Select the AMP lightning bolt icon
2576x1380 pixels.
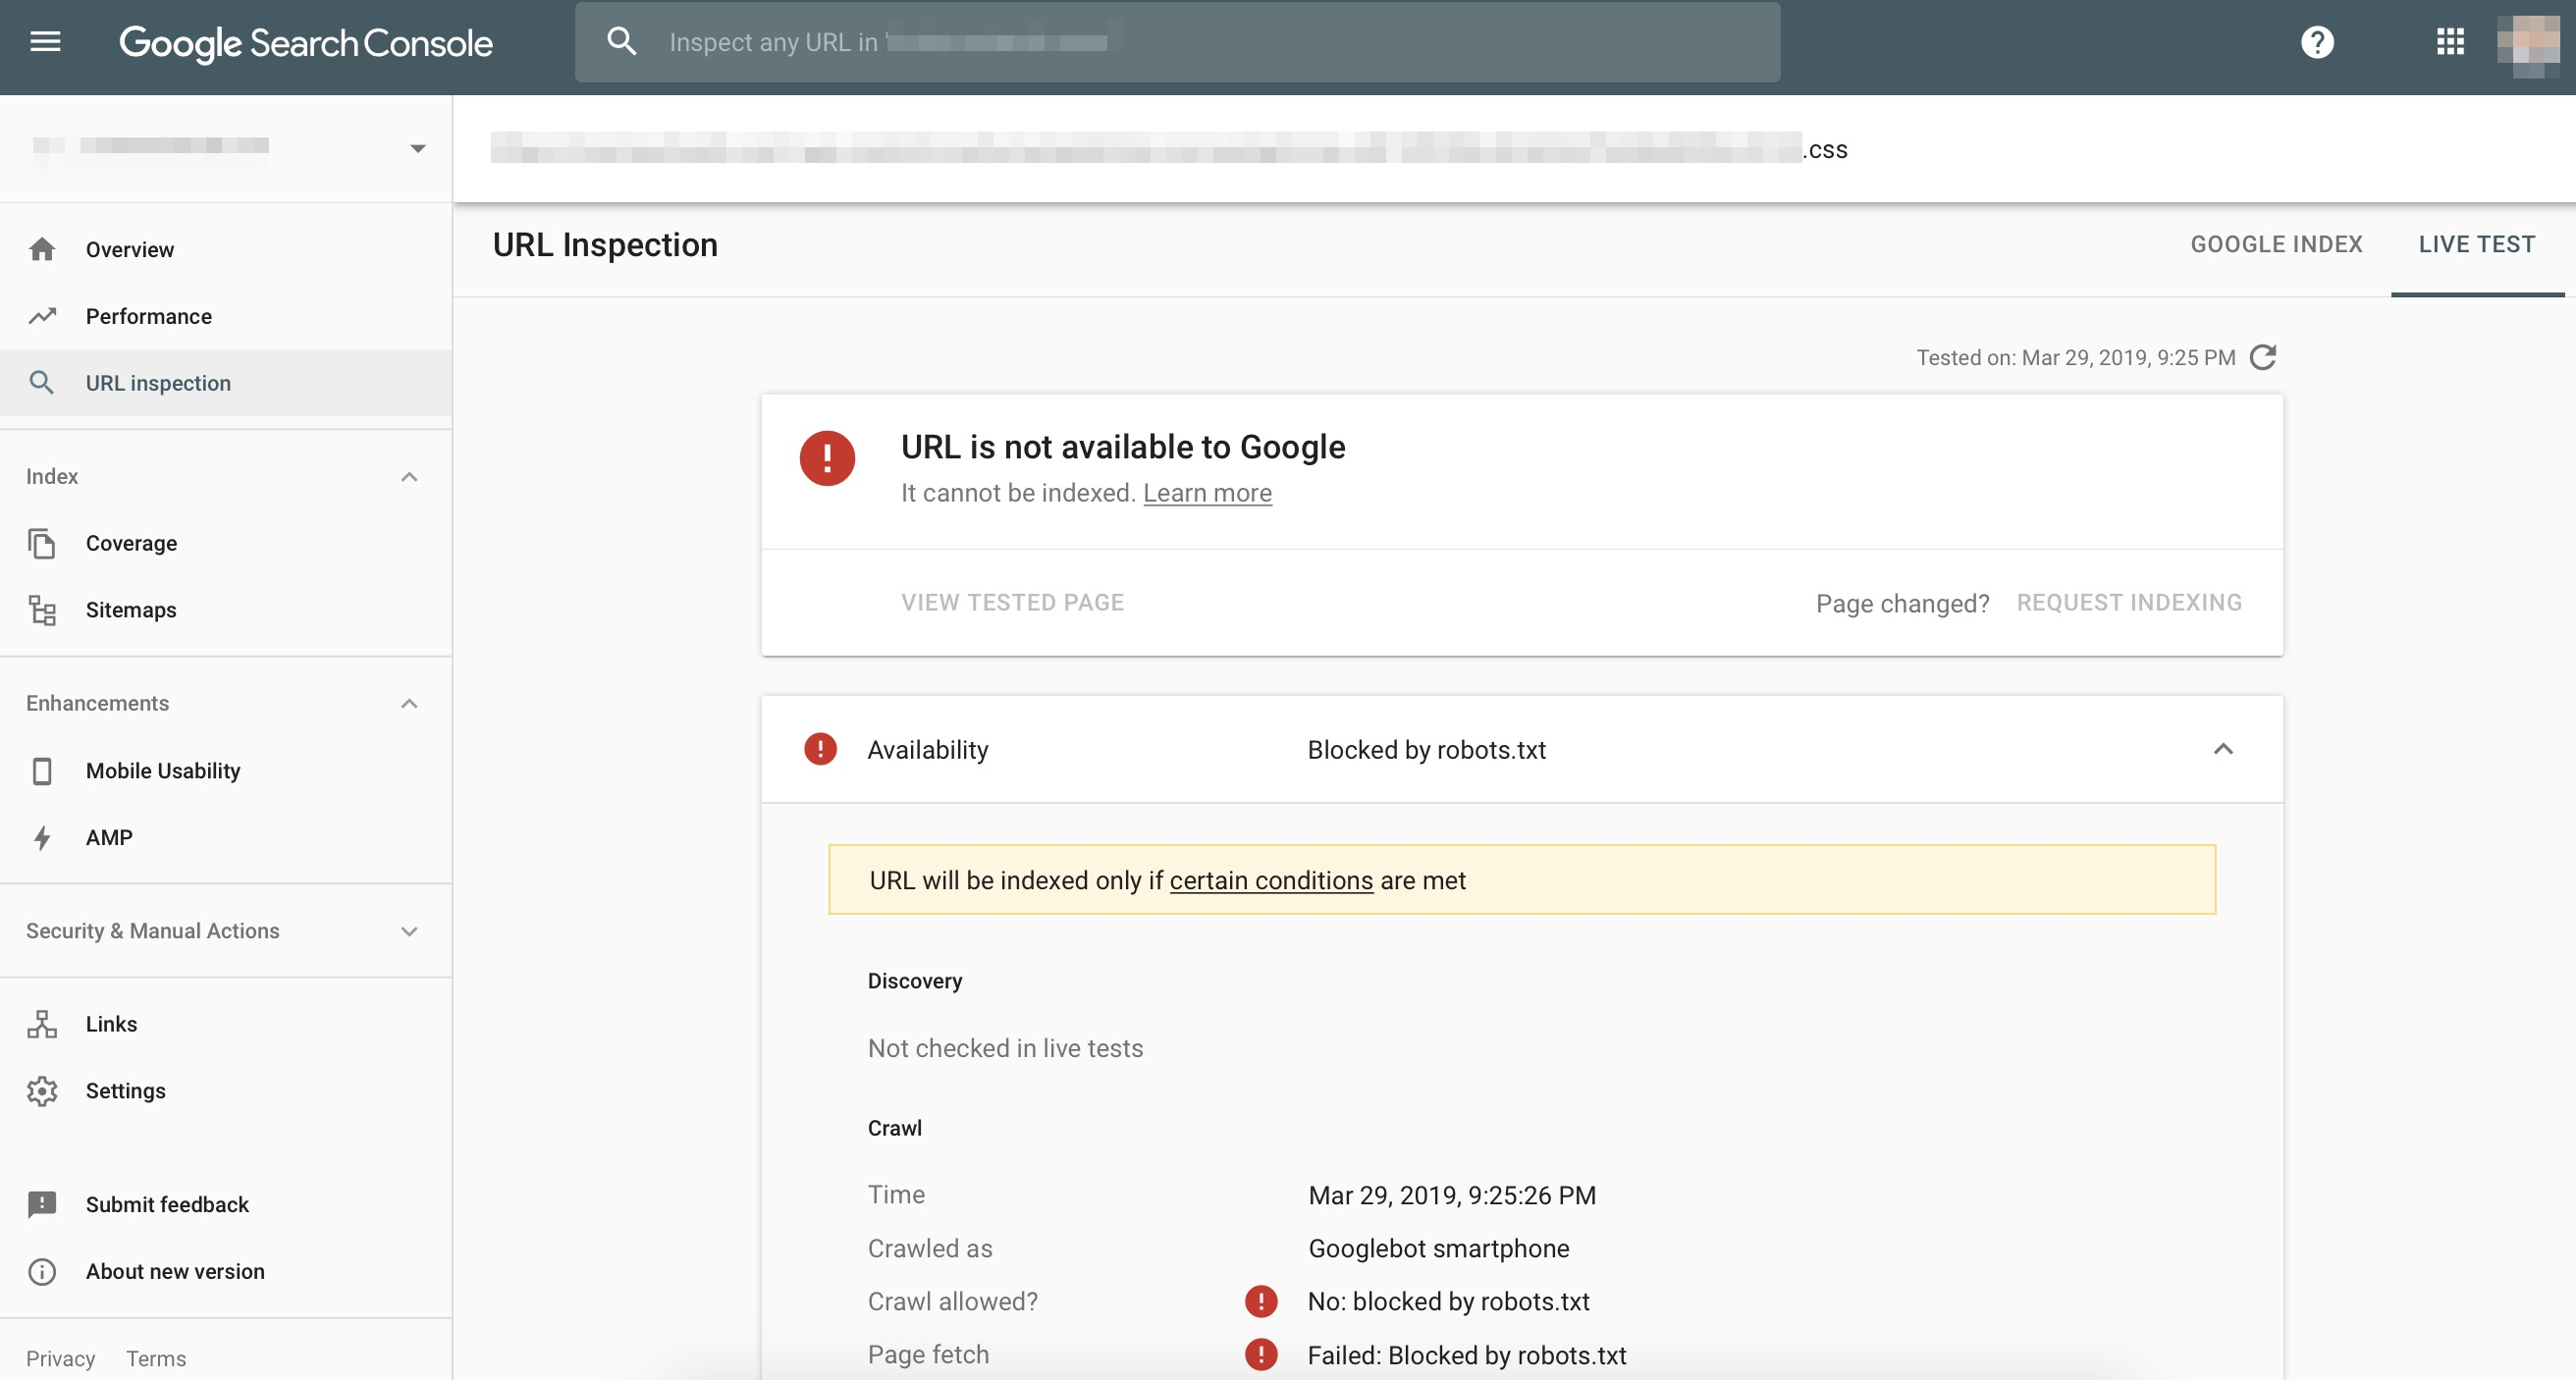[x=42, y=838]
